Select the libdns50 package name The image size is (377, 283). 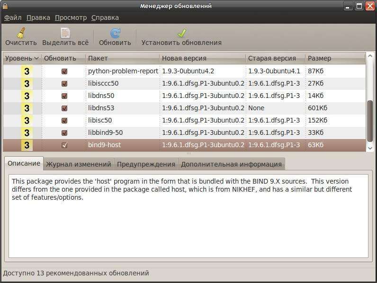coord(101,96)
